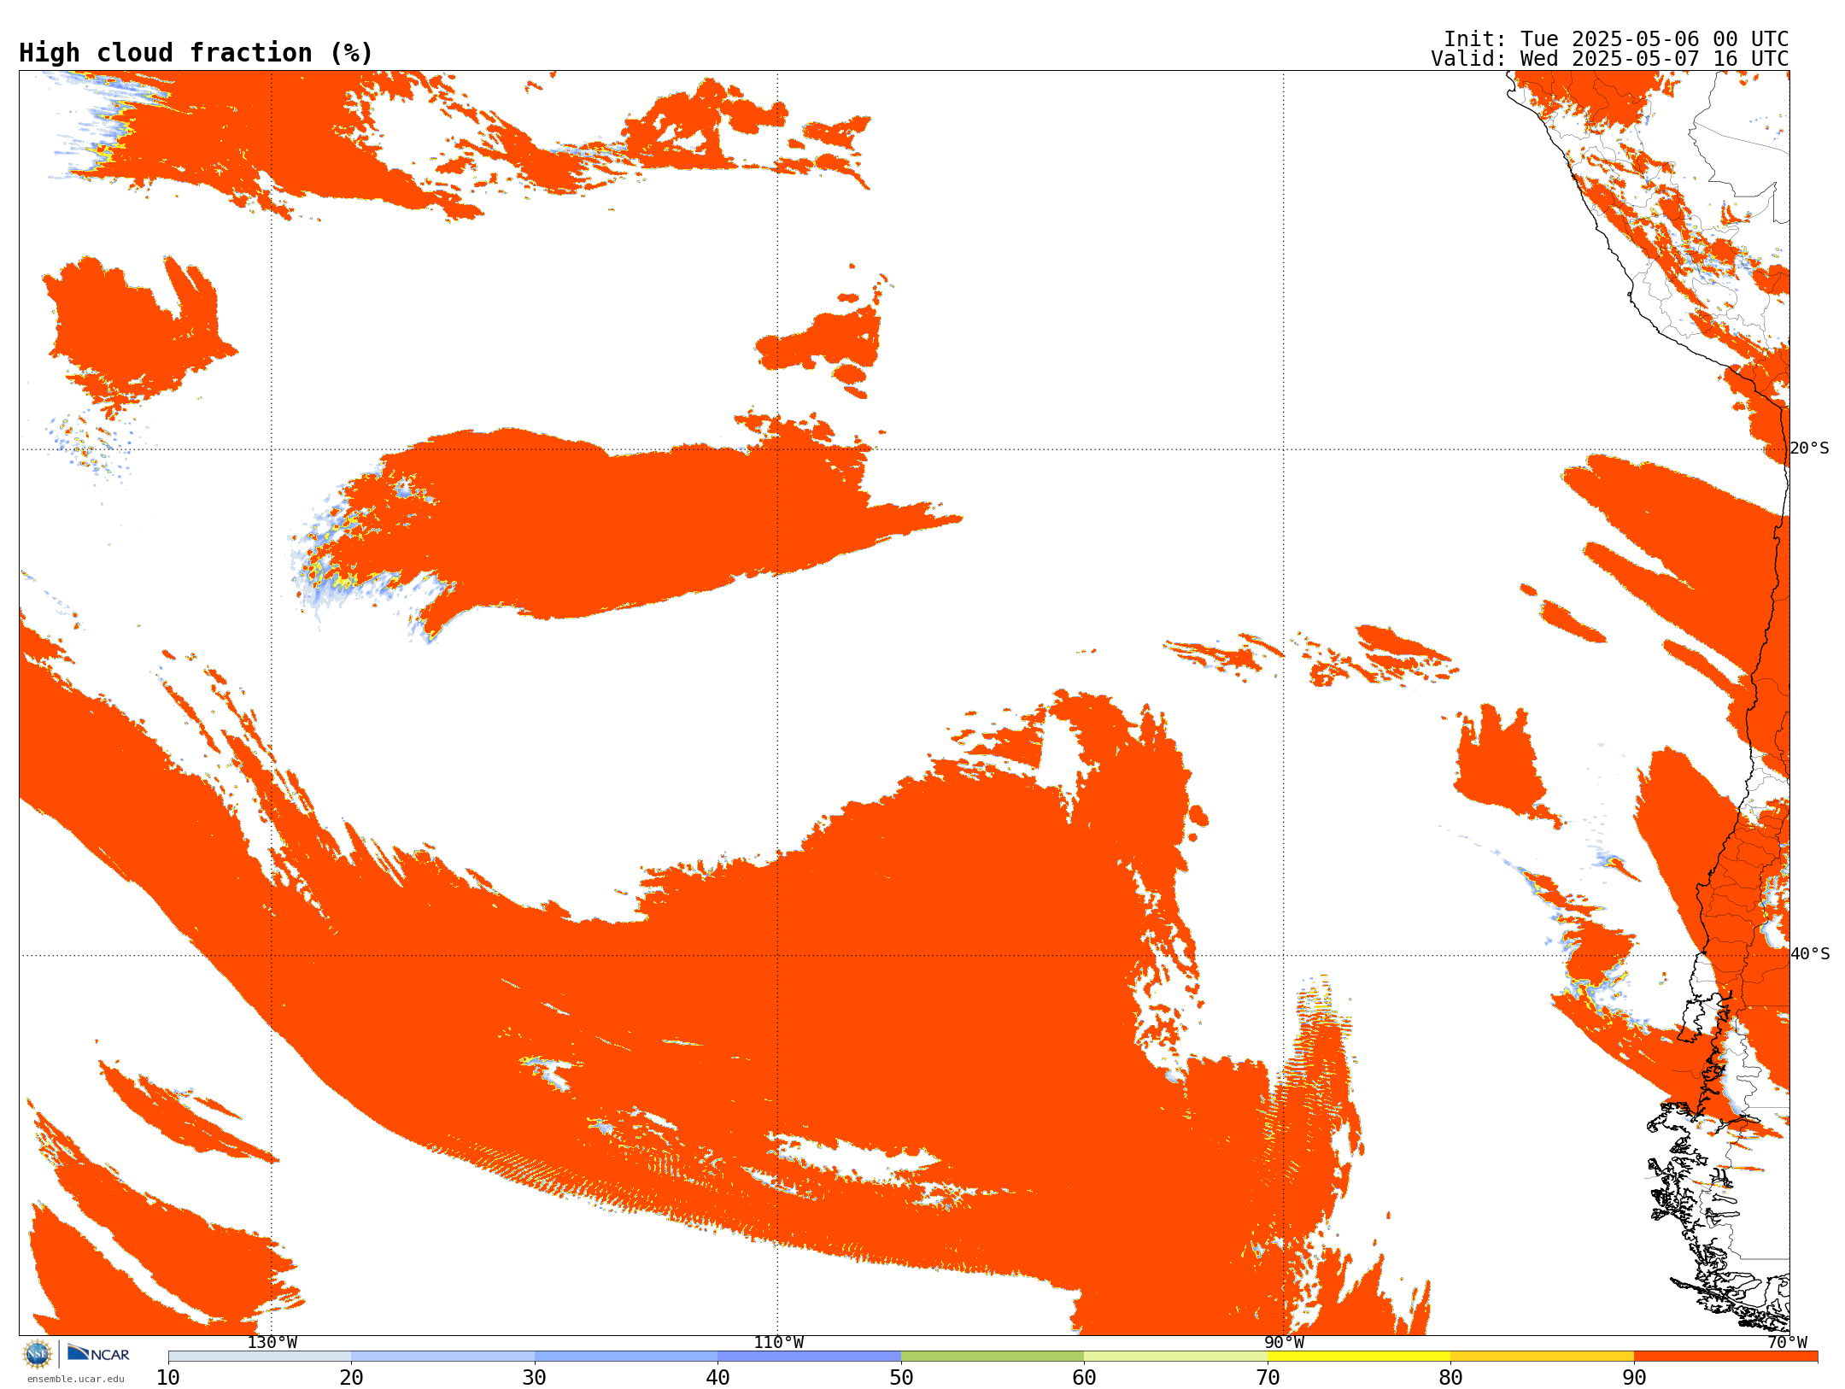
Task: Select the 'Valid: Wed 2025-05-07 16 UTC' text
Action: pyautogui.click(x=1610, y=59)
